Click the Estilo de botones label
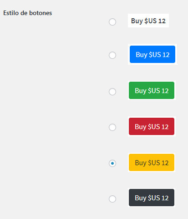The width and height of the screenshot is (188, 219). [x=28, y=13]
